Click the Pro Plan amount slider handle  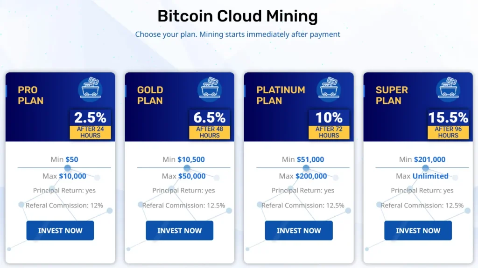(x=68, y=168)
